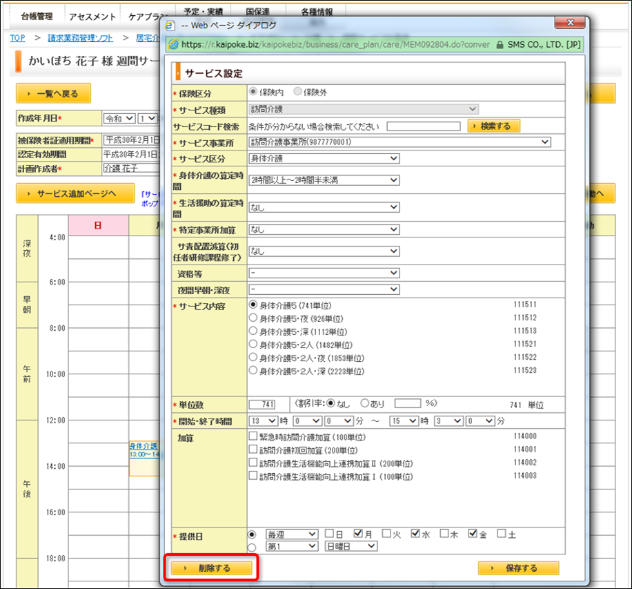The width and height of the screenshot is (632, 589).
Task: Choose 身体介護5・深 (1112単位) option
Action: click(253, 331)
